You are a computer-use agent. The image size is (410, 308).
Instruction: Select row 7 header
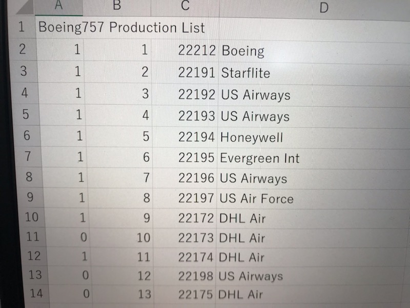pos(28,157)
